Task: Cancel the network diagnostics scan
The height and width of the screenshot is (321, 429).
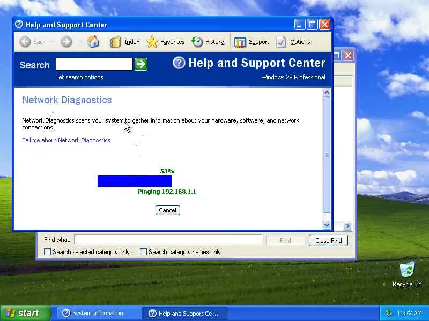Action: pyautogui.click(x=168, y=210)
